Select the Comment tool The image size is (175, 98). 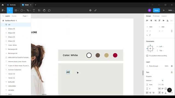coord(49,10)
